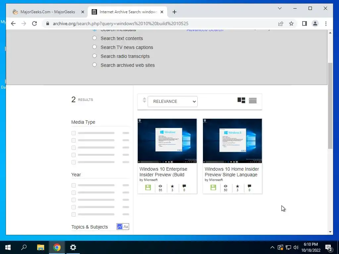Select Search text contents option

[x=94, y=38]
